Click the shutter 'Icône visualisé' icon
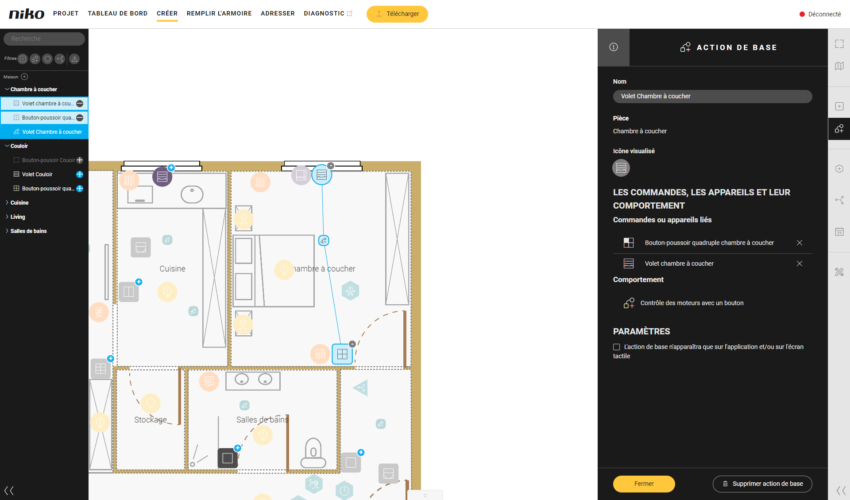 [x=621, y=168]
